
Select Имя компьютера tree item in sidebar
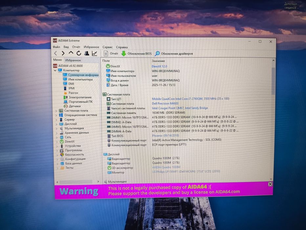(78, 79)
